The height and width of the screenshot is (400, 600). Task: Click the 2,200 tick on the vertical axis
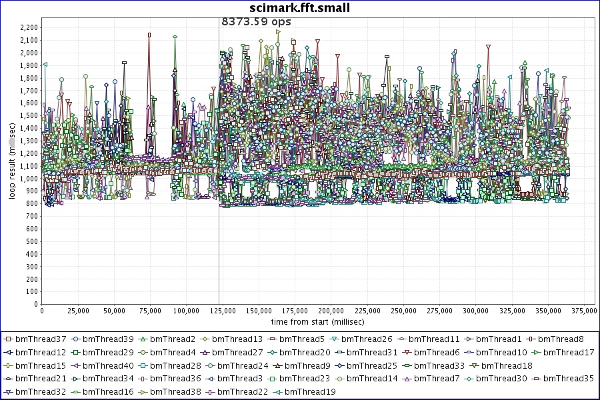click(28, 27)
